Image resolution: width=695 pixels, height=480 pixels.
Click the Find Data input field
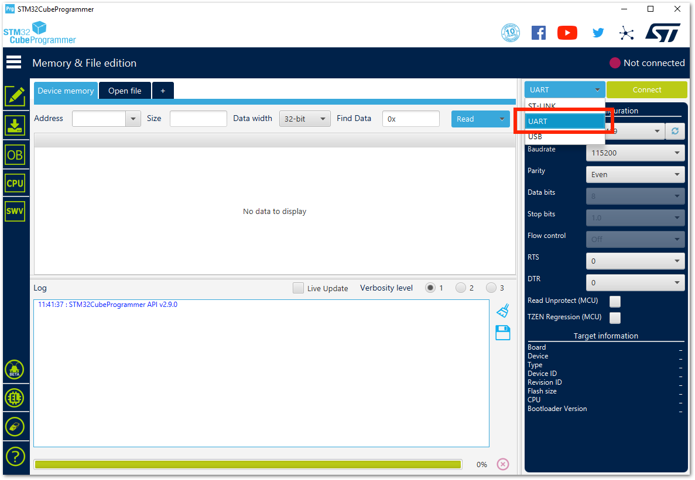click(411, 119)
